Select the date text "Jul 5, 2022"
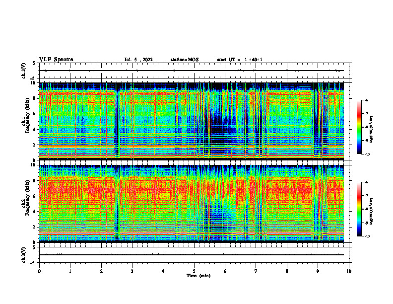The height and width of the screenshot is (304, 393). 138,60
